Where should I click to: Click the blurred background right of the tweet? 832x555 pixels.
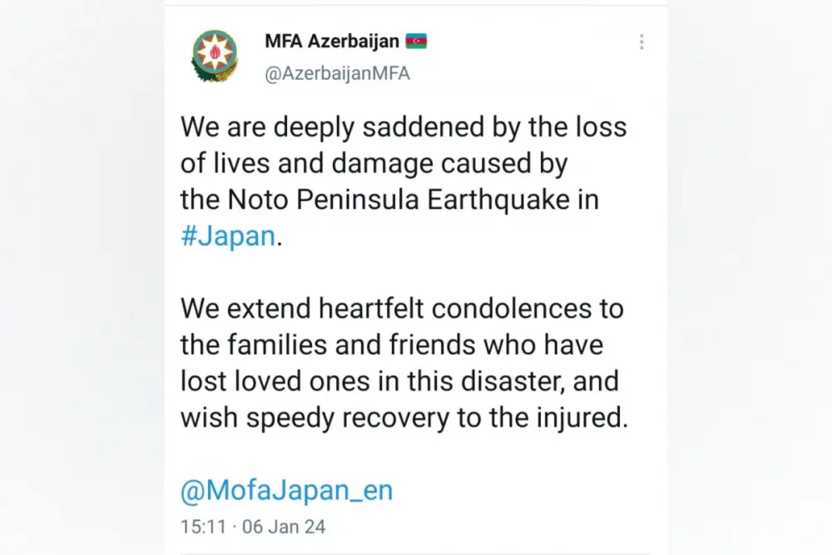click(750, 278)
